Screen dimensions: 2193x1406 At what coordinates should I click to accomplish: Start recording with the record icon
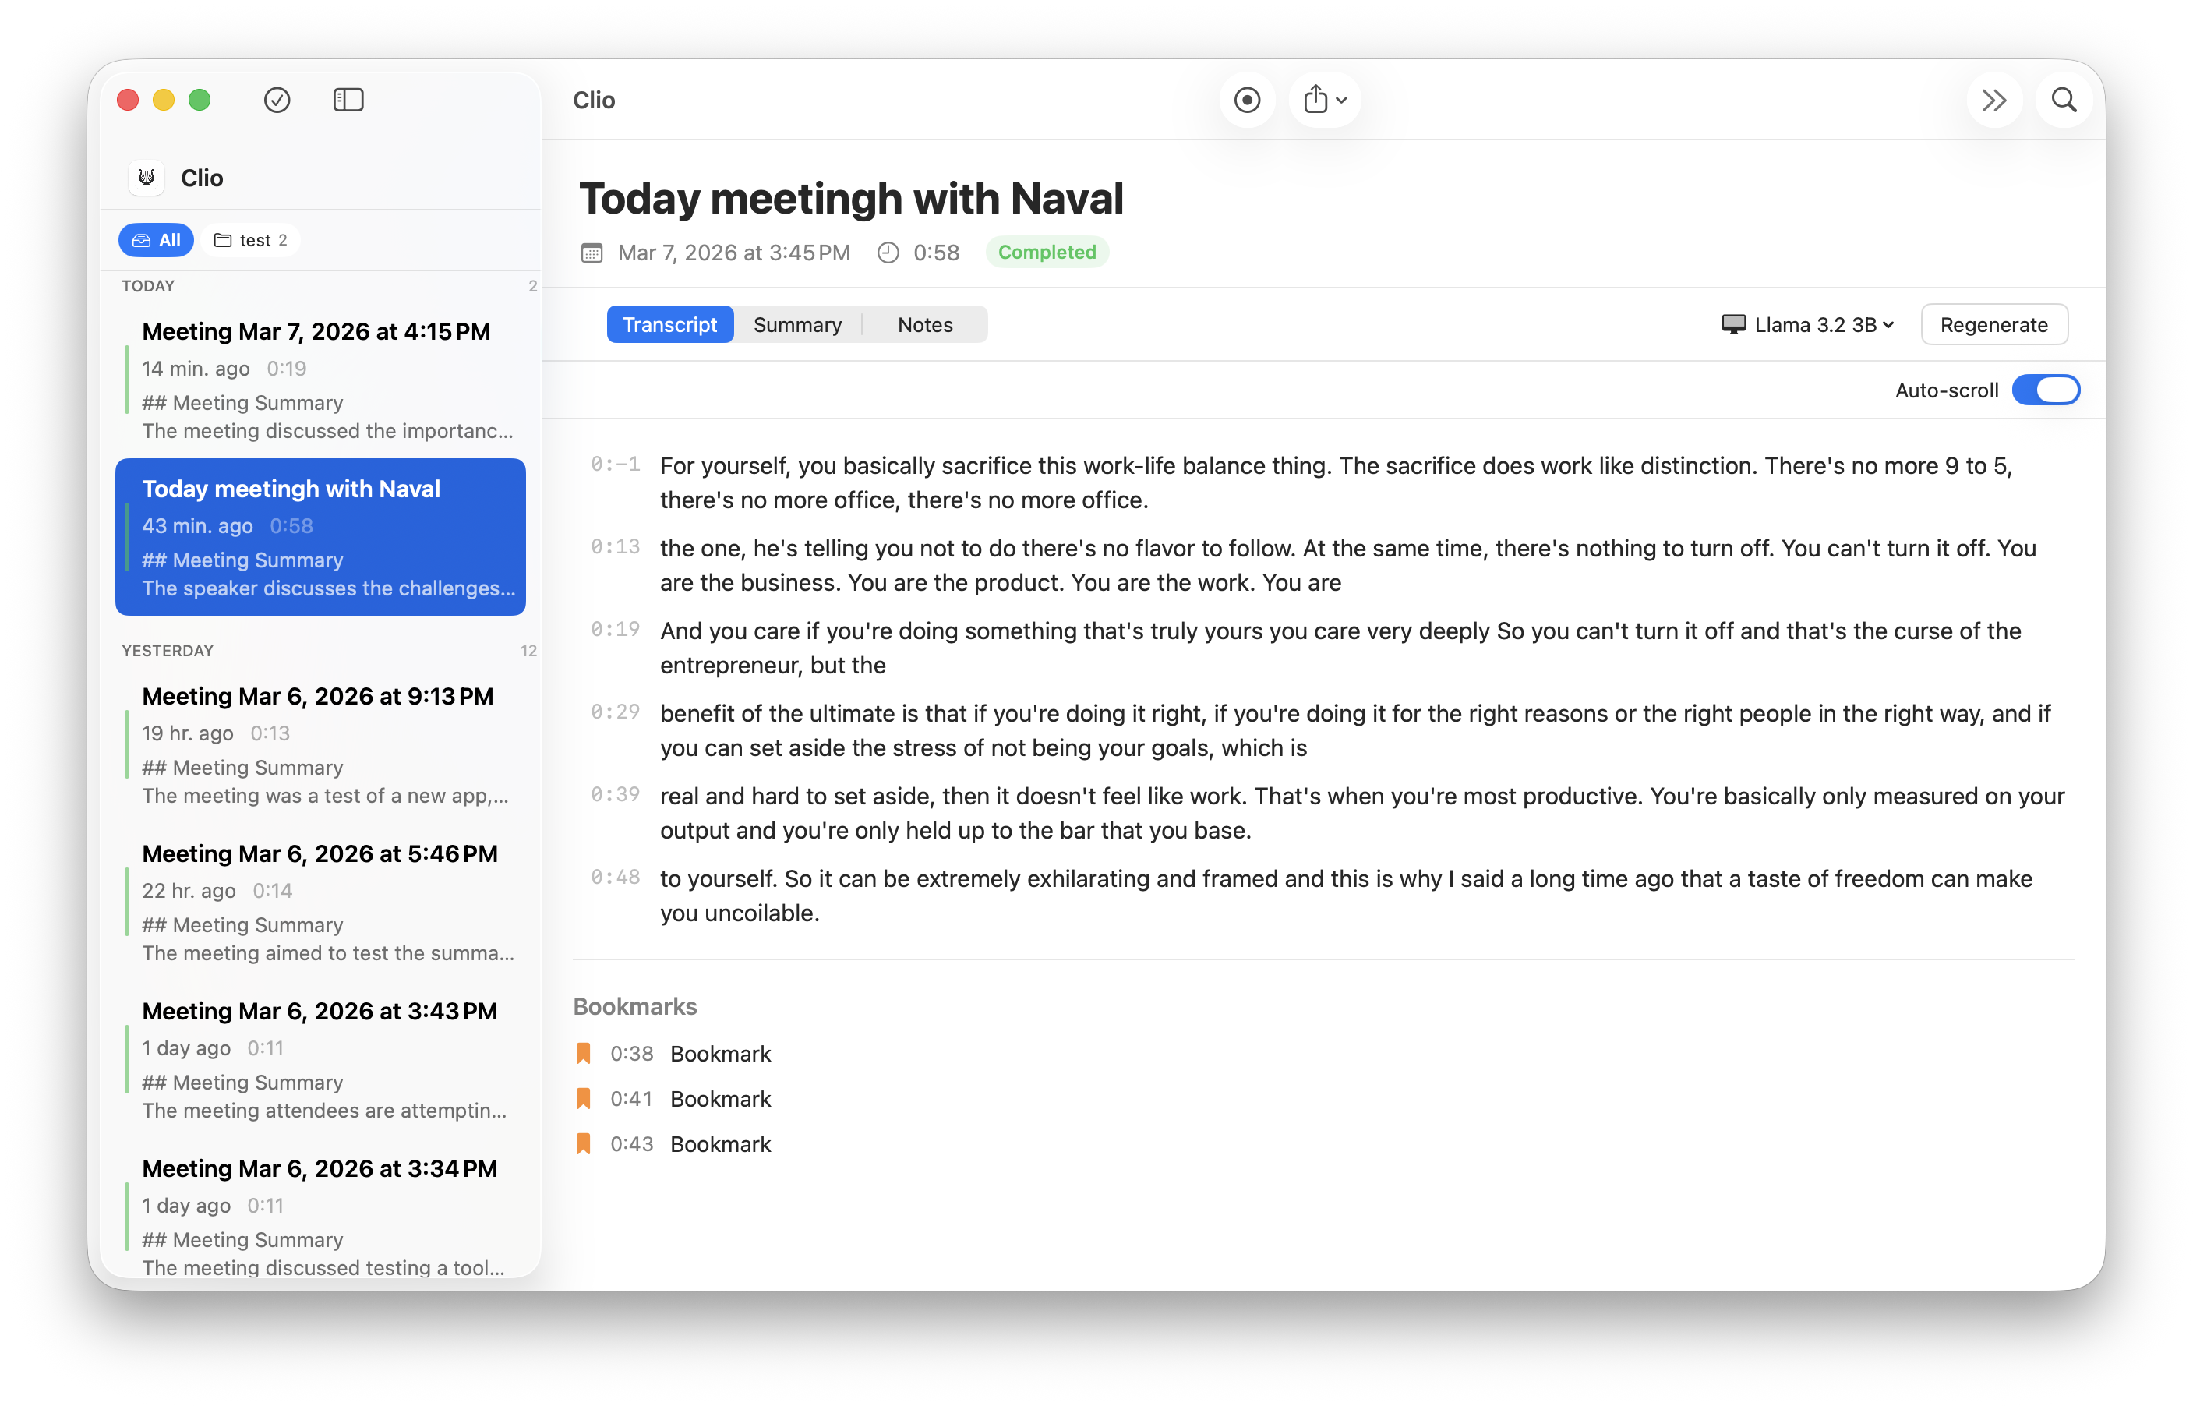click(x=1247, y=101)
